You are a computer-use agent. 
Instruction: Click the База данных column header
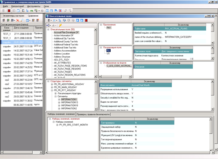click(7, 29)
